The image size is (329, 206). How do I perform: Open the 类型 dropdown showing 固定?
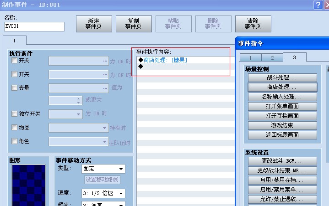coord(103,169)
